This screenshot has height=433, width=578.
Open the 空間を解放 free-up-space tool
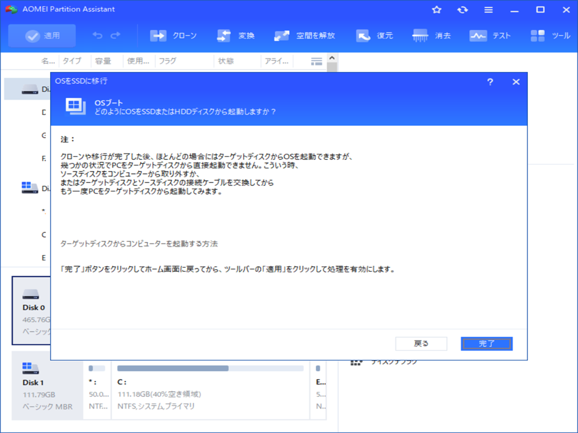pyautogui.click(x=305, y=36)
